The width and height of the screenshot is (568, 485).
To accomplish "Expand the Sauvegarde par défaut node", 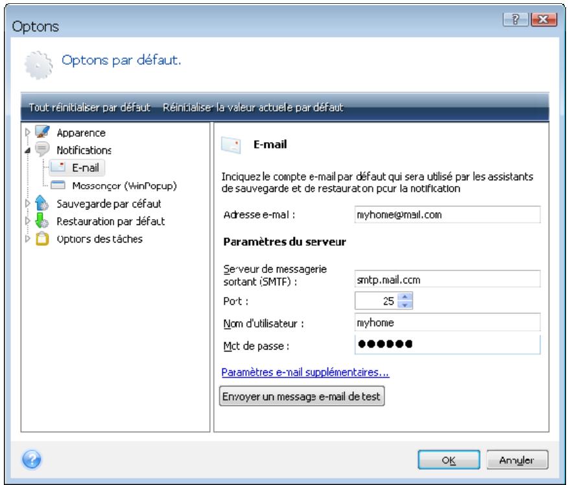I will point(27,203).
